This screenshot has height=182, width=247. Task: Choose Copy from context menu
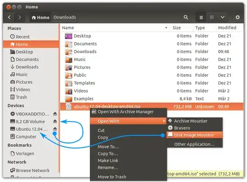click(129, 138)
